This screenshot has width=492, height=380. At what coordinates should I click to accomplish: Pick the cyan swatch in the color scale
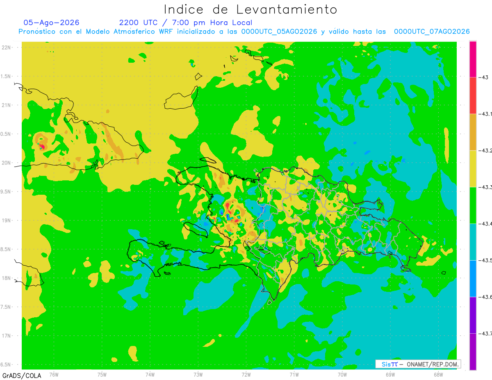(x=473, y=242)
